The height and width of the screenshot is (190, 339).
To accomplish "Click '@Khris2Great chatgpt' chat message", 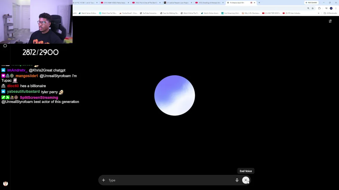I will tap(47, 70).
